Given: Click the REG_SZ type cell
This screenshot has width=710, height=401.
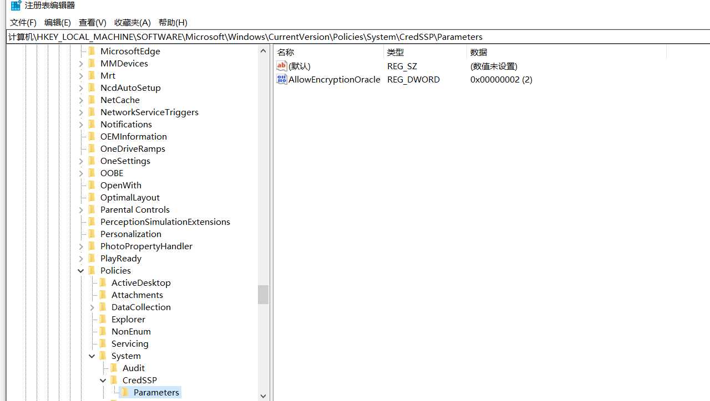Looking at the screenshot, I should [402, 66].
